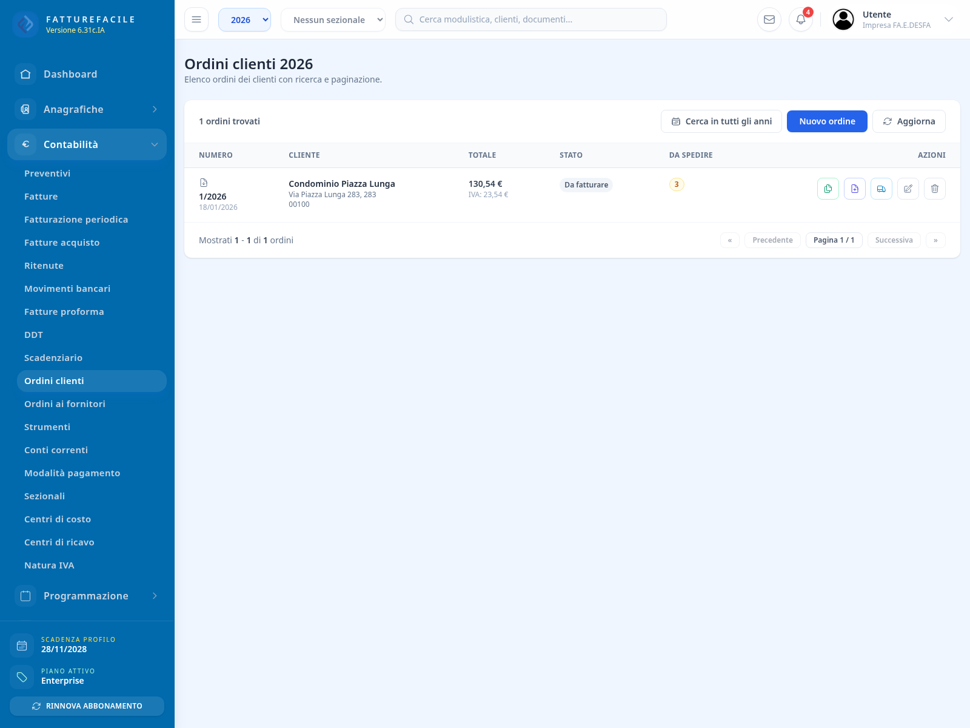
Task: Open Centri di ricavo
Action: pos(92,542)
